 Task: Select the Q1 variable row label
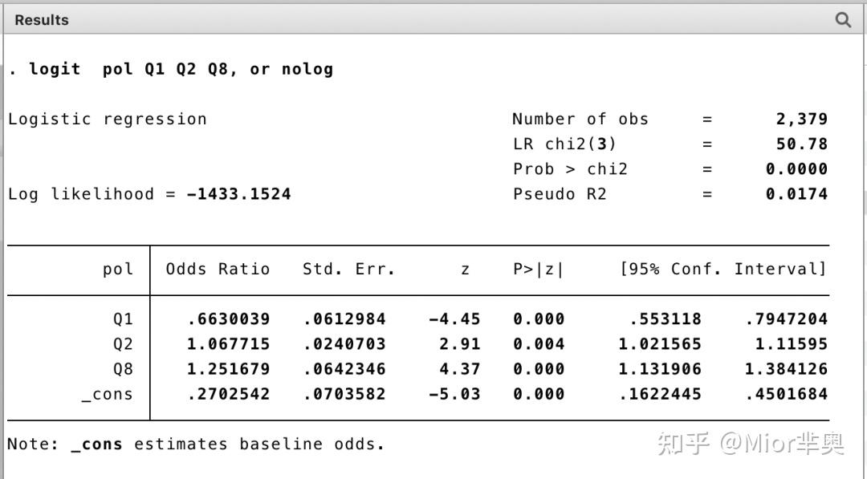point(124,319)
